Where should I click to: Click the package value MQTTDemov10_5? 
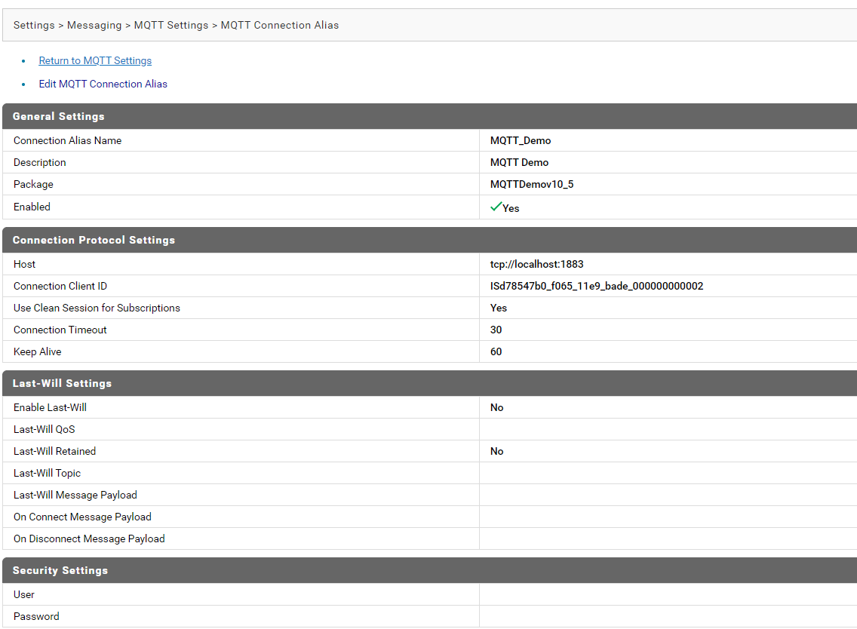coord(532,184)
